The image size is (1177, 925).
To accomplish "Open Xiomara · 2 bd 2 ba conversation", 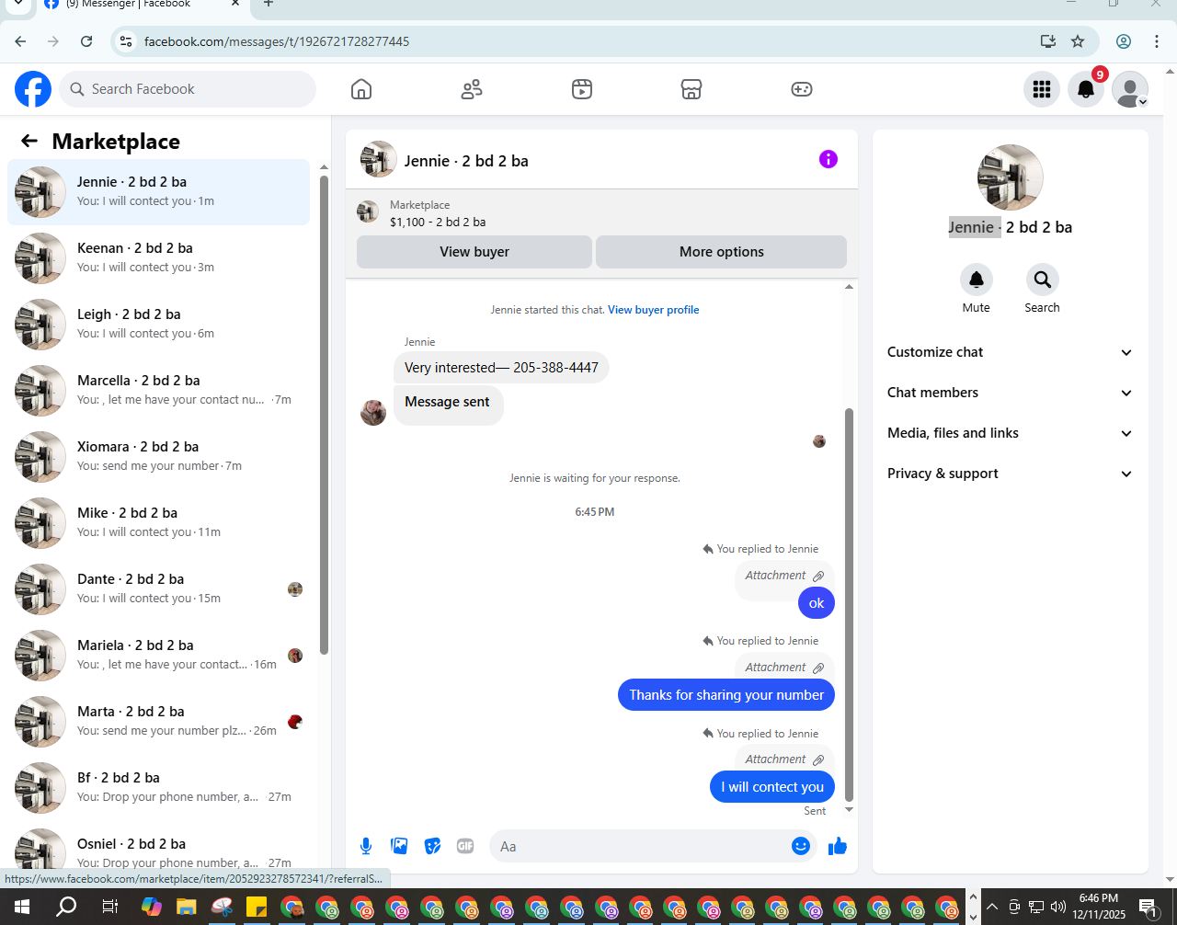I will point(159,456).
